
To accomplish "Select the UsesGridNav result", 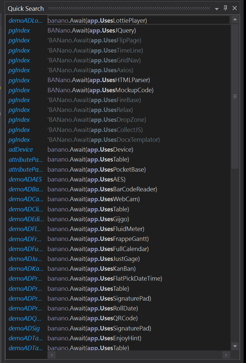I will tap(94, 60).
